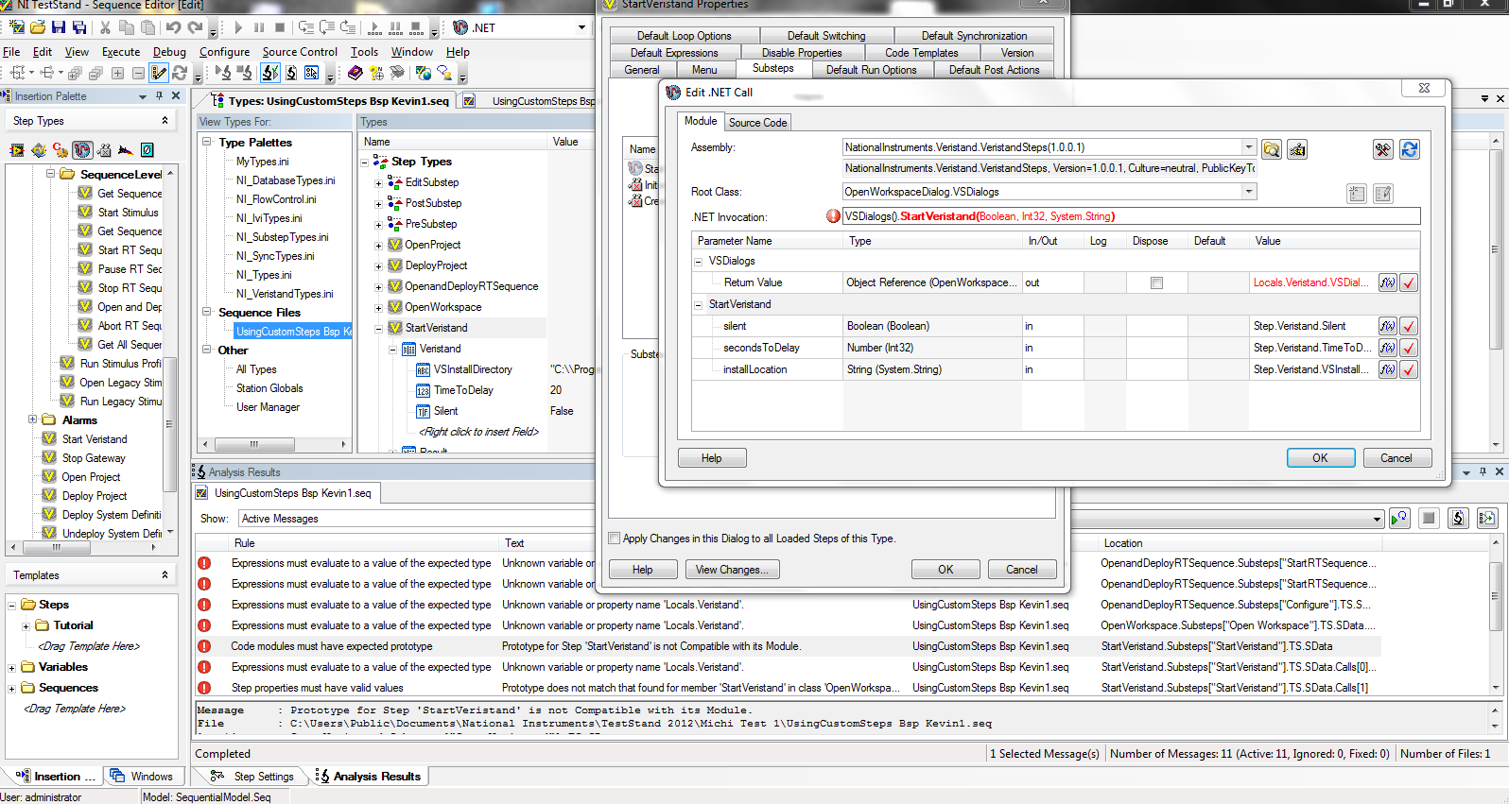
Task: Select Station Globals under Other
Action: (269, 388)
